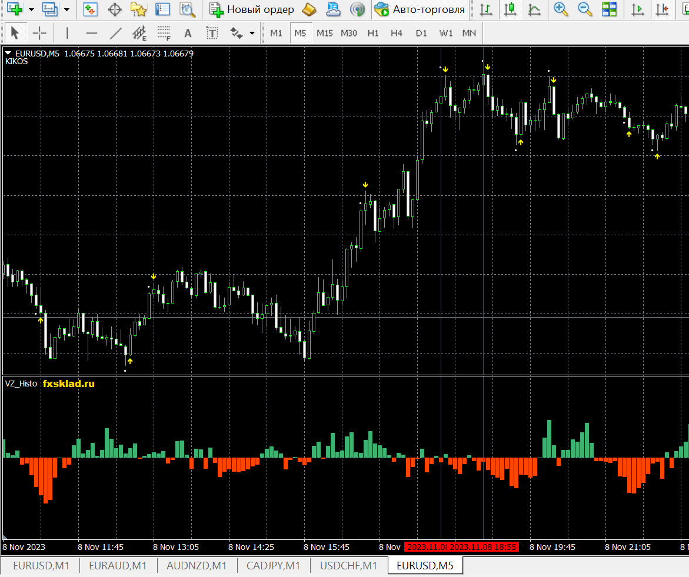The image size is (689, 577).
Task: Open the Data Window crosshair icon
Action: click(115, 9)
